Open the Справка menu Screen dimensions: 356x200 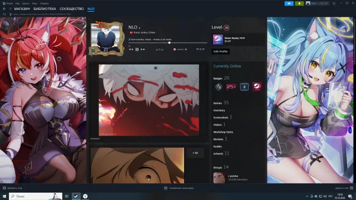click(44, 3)
